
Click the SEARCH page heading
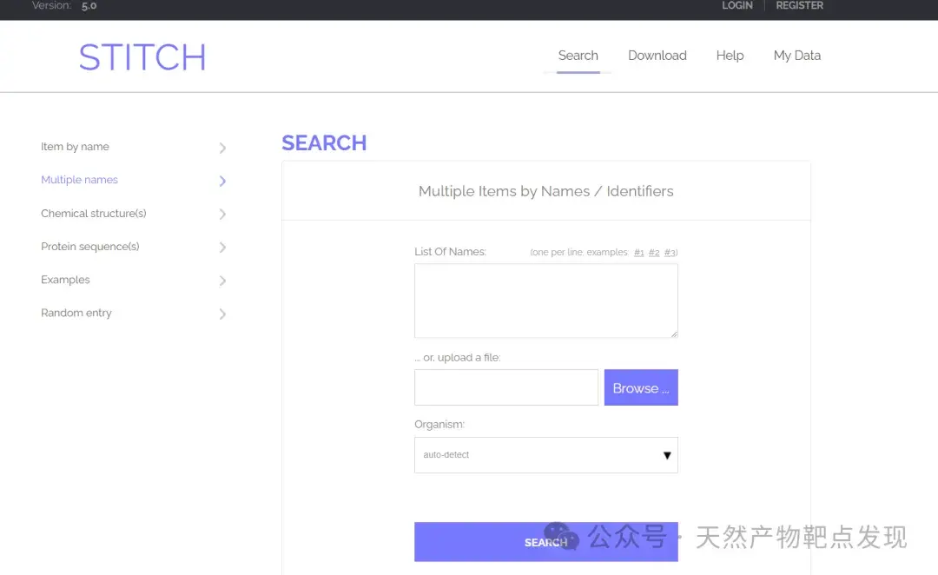coord(324,143)
